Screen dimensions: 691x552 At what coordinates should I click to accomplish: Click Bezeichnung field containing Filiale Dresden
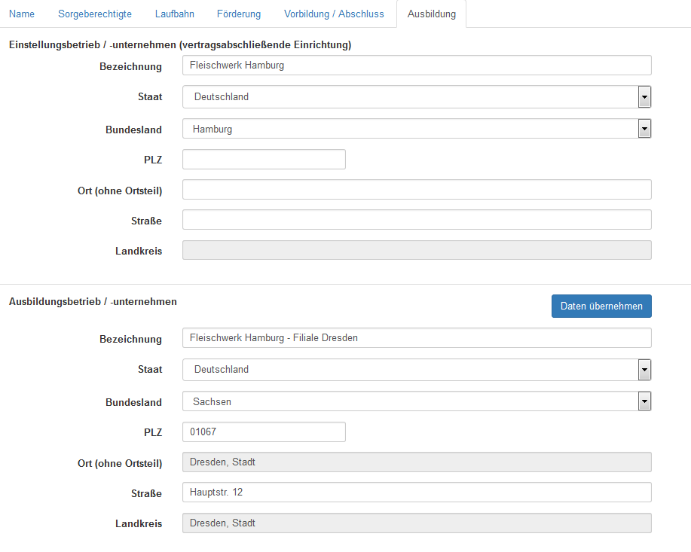tap(417, 338)
